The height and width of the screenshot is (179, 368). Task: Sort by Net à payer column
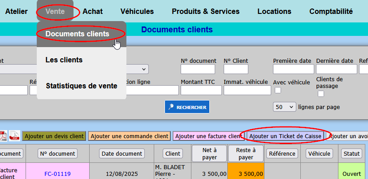pyautogui.click(x=209, y=153)
